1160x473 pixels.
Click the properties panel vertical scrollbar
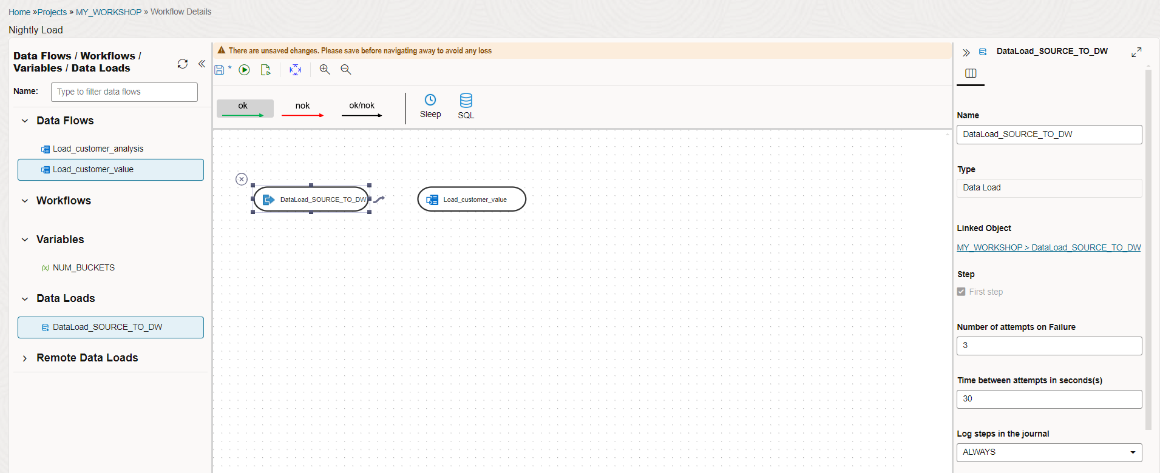click(1148, 249)
